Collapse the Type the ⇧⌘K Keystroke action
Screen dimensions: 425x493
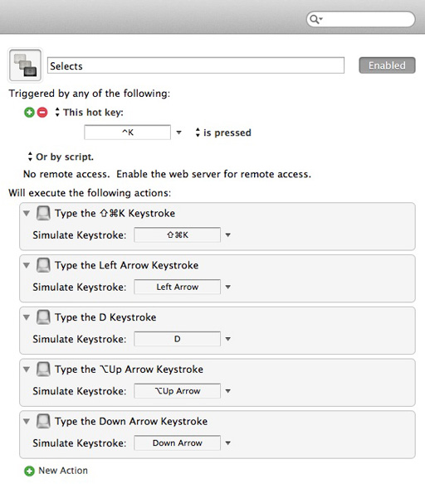27,214
